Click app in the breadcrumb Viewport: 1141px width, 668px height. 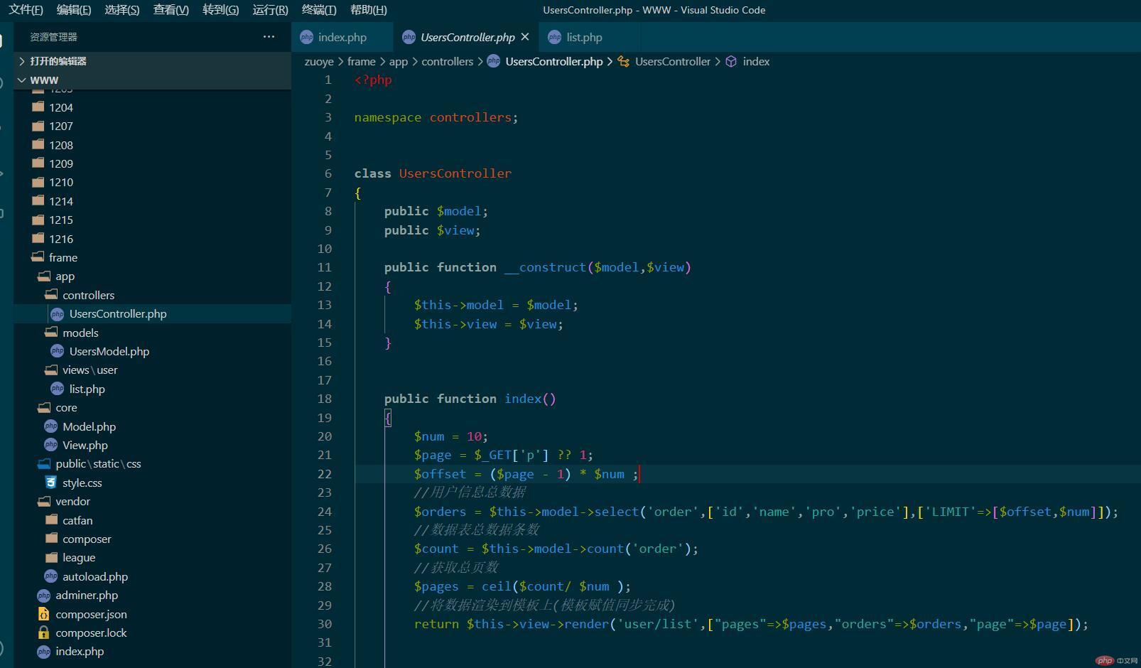tap(398, 62)
